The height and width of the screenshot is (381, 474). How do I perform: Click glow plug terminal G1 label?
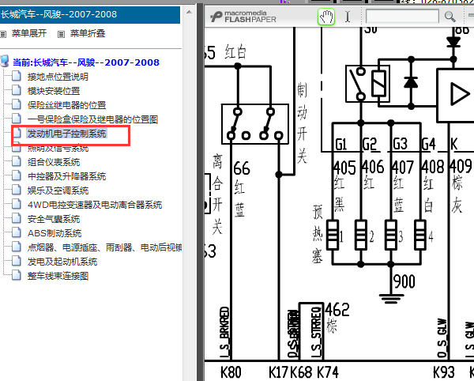click(341, 144)
